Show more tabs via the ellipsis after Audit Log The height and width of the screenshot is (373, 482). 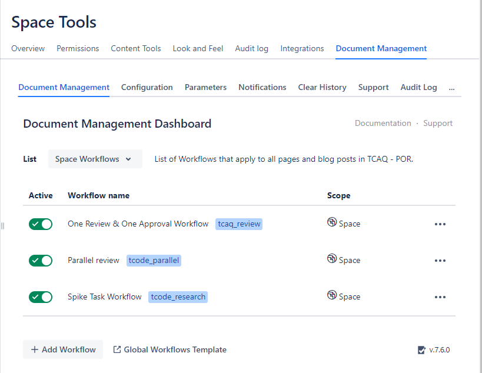tap(451, 88)
